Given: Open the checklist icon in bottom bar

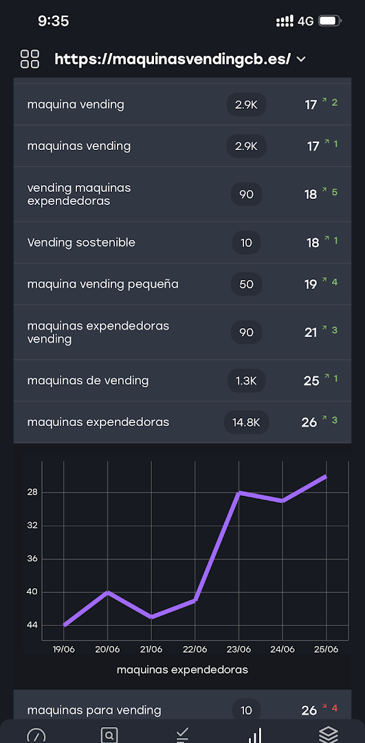Looking at the screenshot, I should pyautogui.click(x=182, y=735).
